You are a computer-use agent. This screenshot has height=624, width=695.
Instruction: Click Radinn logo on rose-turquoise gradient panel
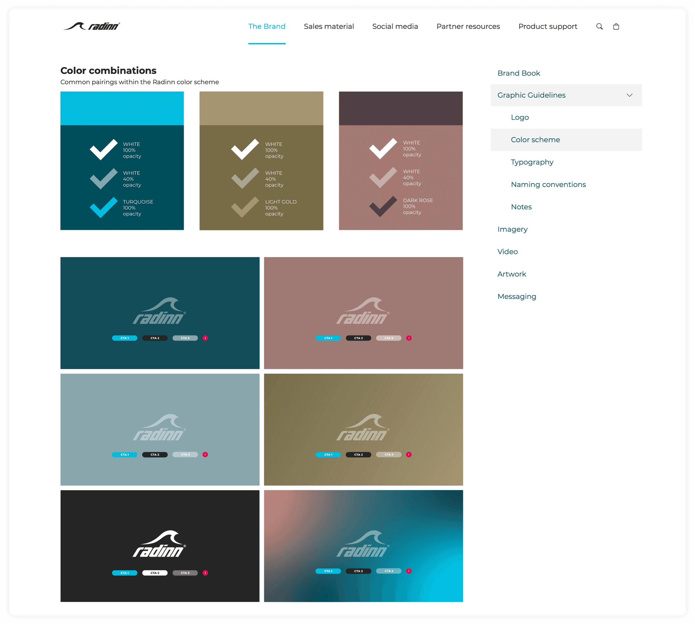pyautogui.click(x=363, y=544)
